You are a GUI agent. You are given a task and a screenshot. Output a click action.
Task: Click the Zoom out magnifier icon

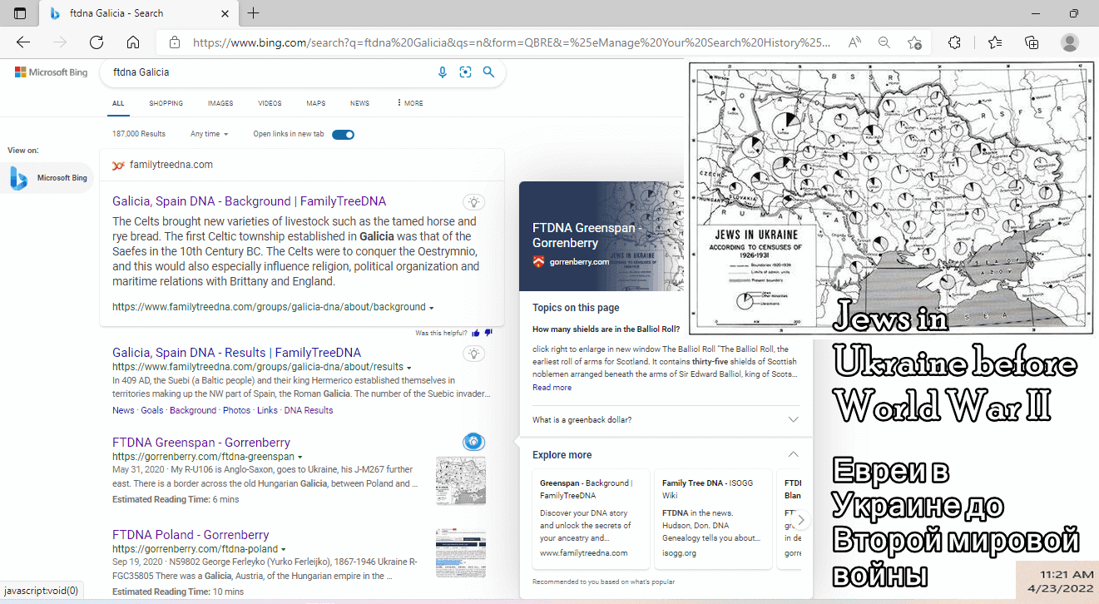pos(884,42)
